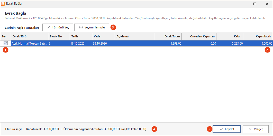Screen dimensions: 273x136
Task: Click the "Tahsilat Makbuzu 2" description line
Action: 136,18
